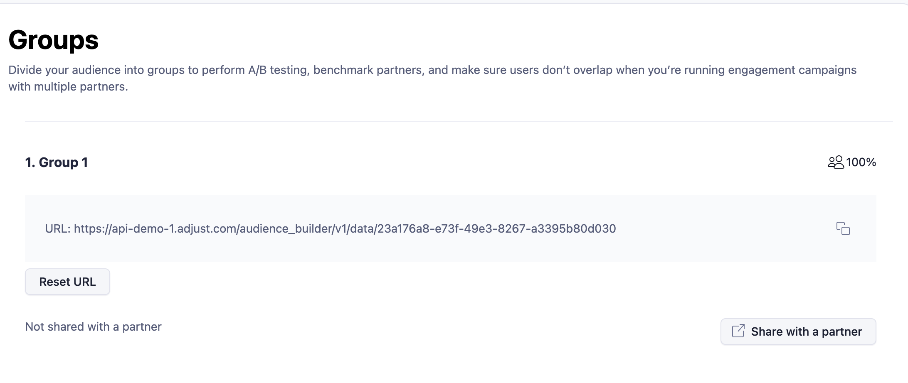Viewport: 908px width, 383px height.
Task: Click the 'URL:' label in the gray box
Action: [58, 228]
